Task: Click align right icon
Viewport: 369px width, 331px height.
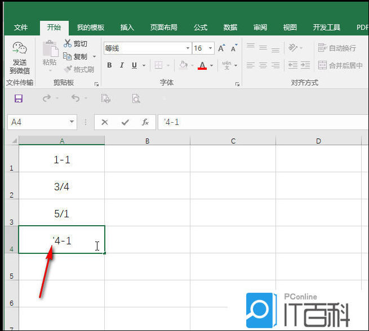Action: point(275,65)
